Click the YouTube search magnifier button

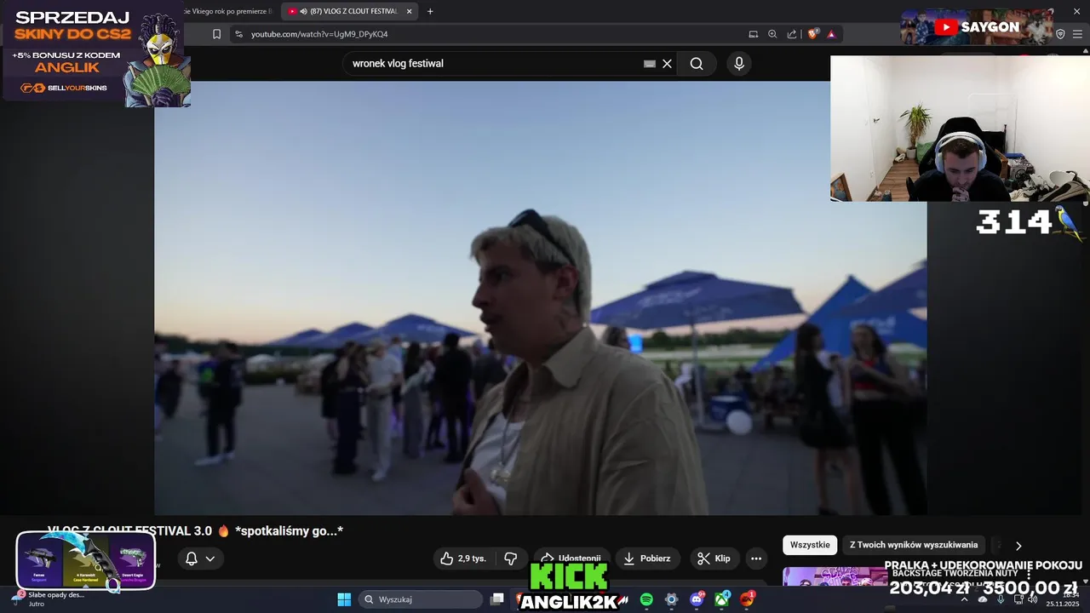(697, 64)
